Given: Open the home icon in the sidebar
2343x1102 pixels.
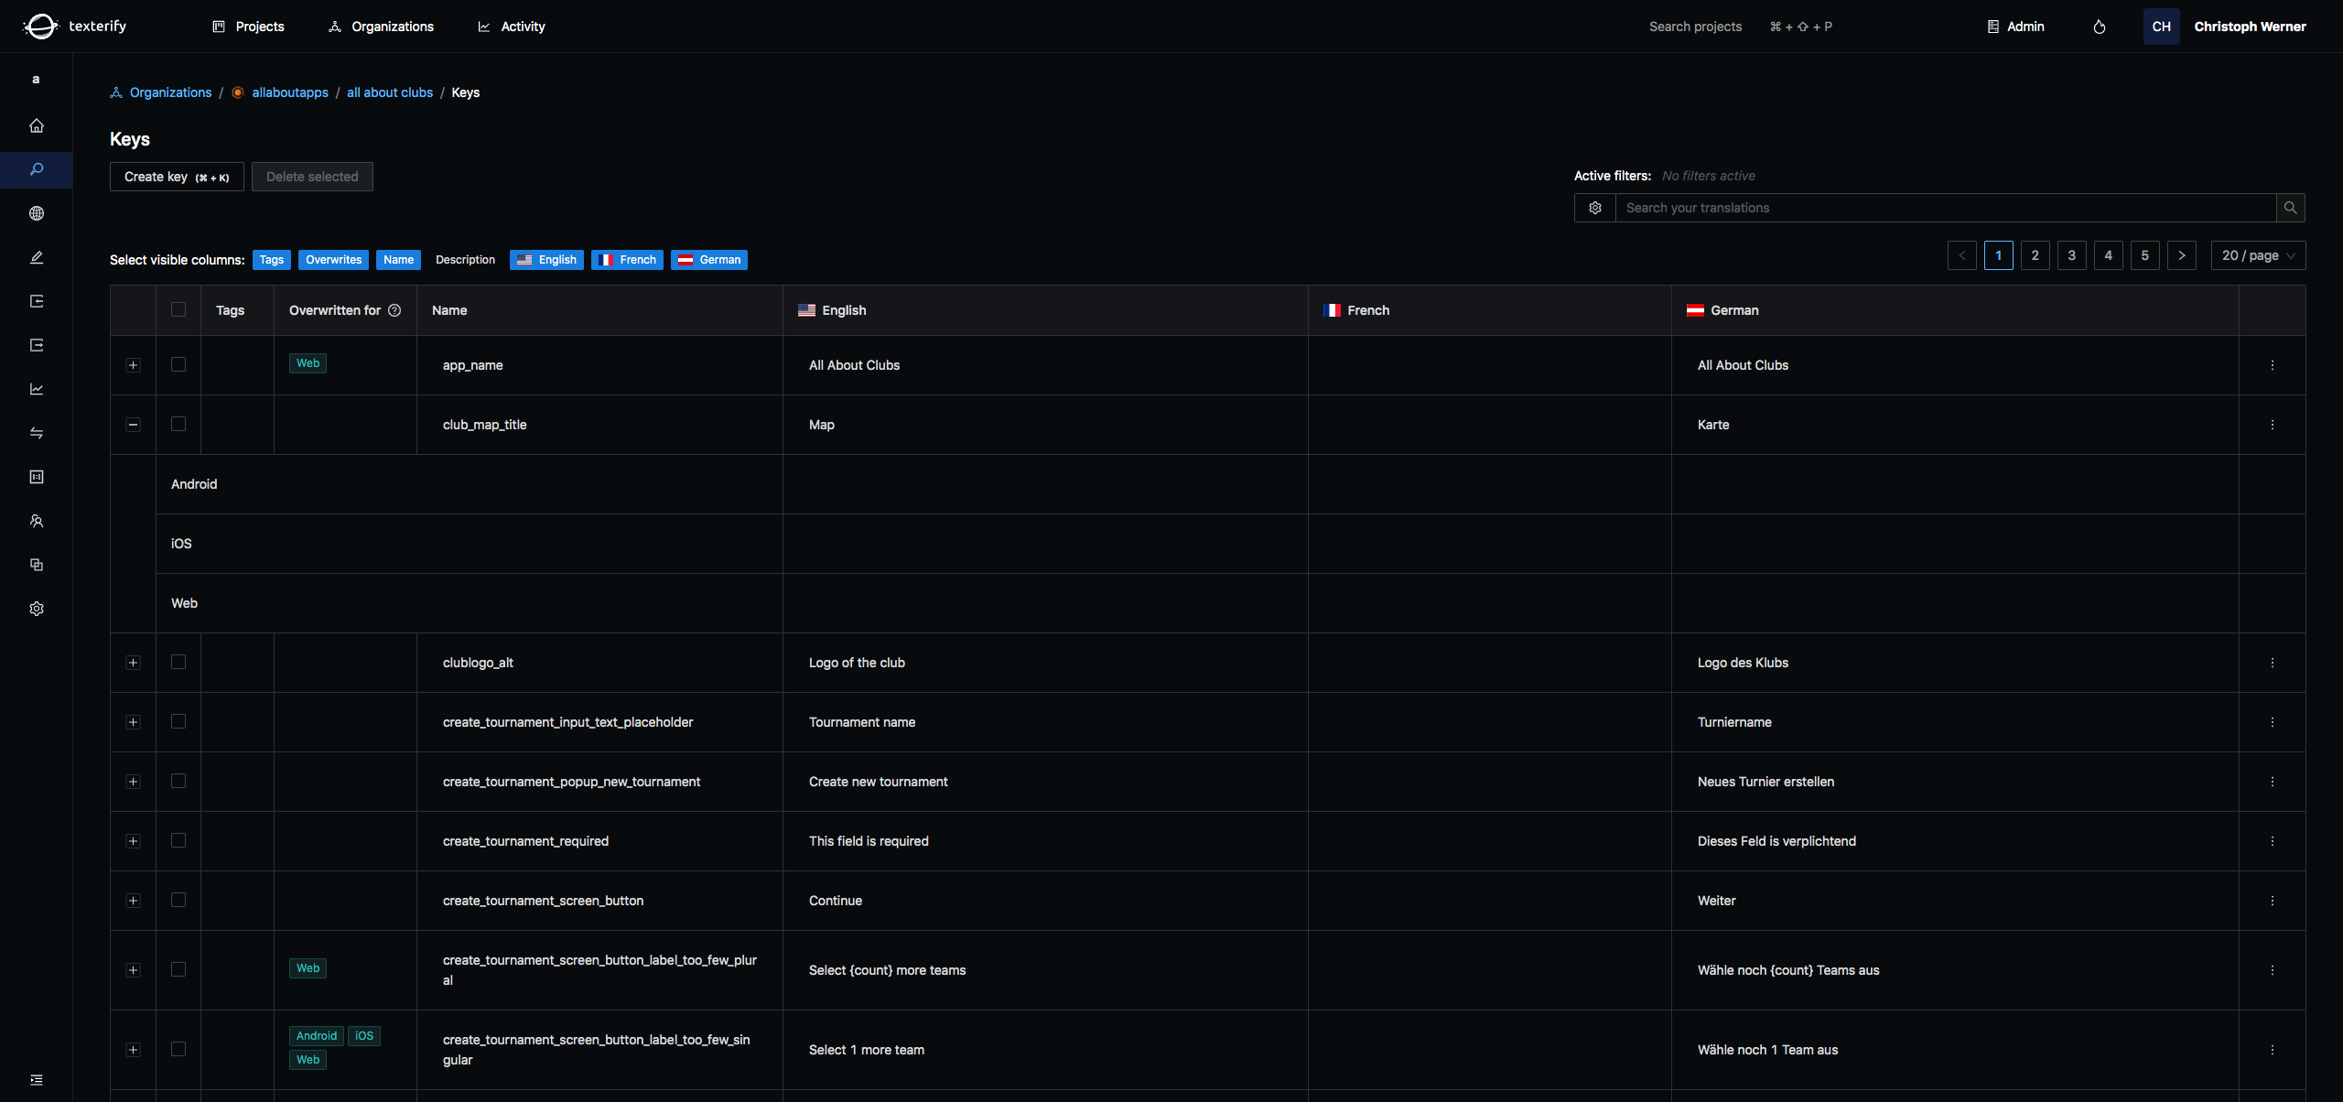Looking at the screenshot, I should pyautogui.click(x=37, y=125).
